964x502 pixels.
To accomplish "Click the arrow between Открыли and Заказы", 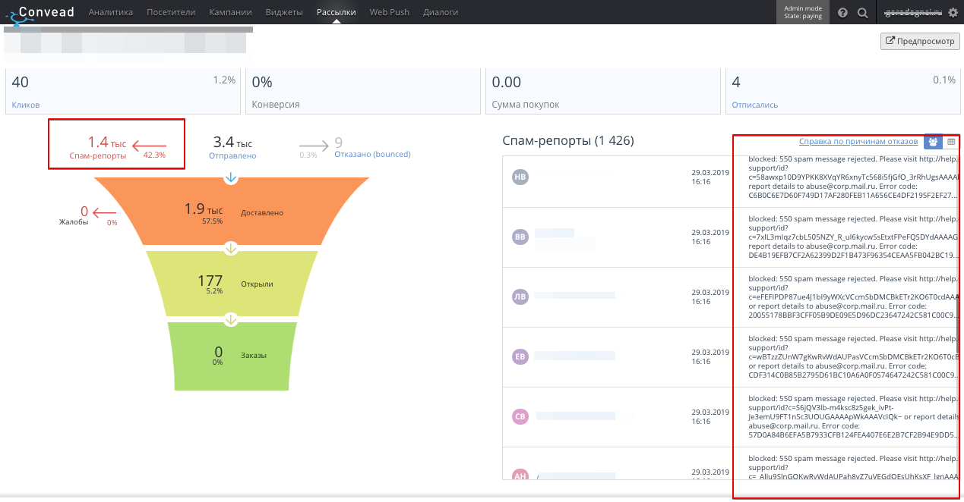I will [x=231, y=319].
